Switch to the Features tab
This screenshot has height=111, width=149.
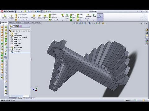(4, 23)
